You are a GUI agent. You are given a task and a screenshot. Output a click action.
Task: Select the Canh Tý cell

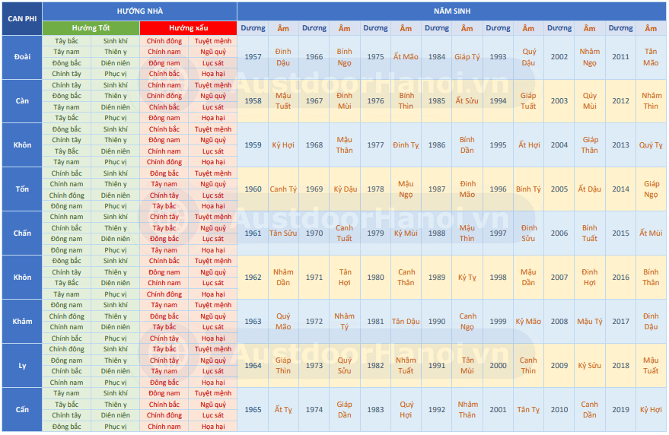tap(283, 189)
